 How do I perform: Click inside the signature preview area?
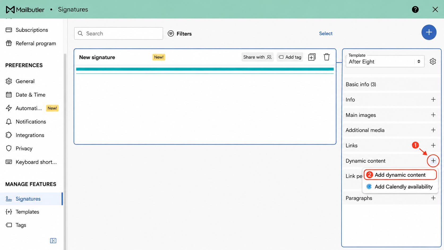205,108
